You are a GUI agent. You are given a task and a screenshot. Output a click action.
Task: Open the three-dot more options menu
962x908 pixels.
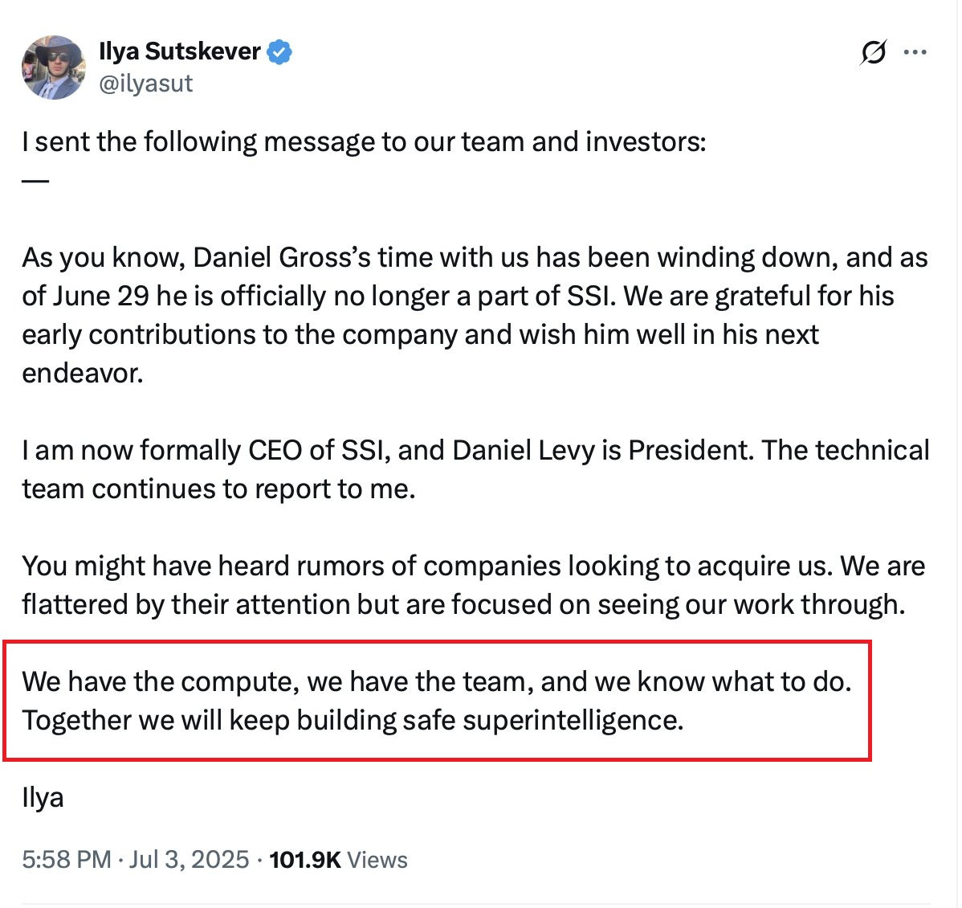point(915,53)
